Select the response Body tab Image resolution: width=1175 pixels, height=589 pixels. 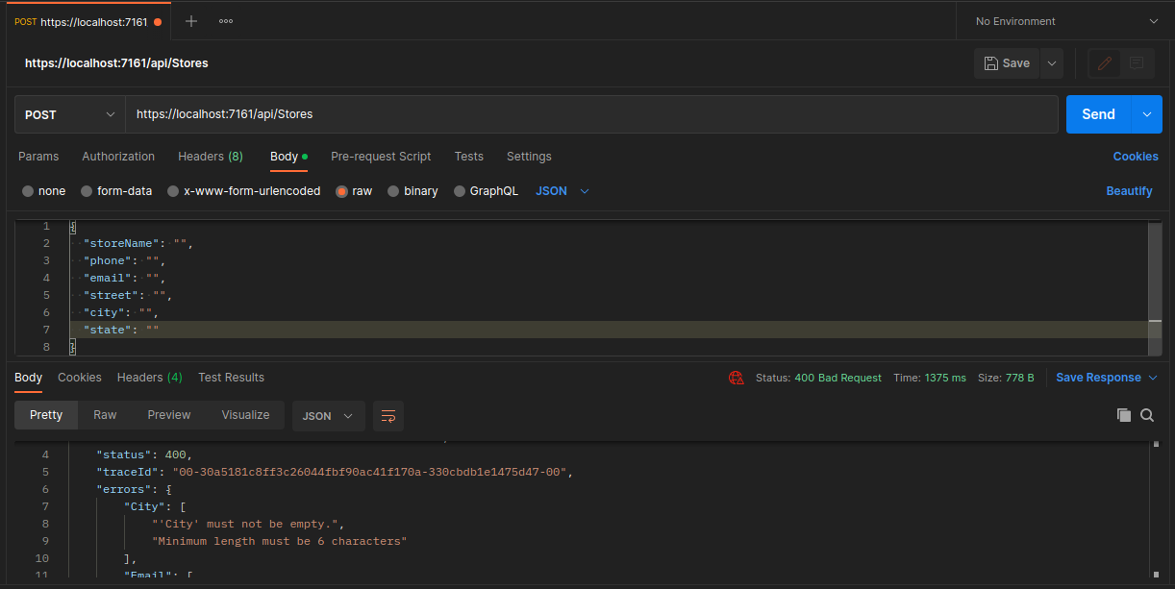(x=28, y=378)
